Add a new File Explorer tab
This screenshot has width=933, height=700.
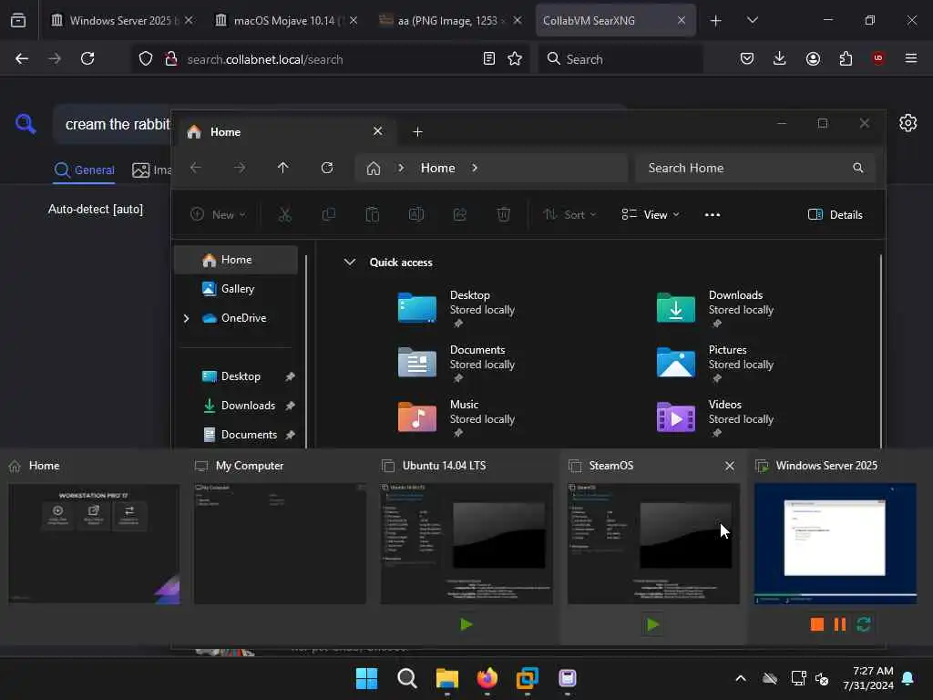(x=417, y=131)
